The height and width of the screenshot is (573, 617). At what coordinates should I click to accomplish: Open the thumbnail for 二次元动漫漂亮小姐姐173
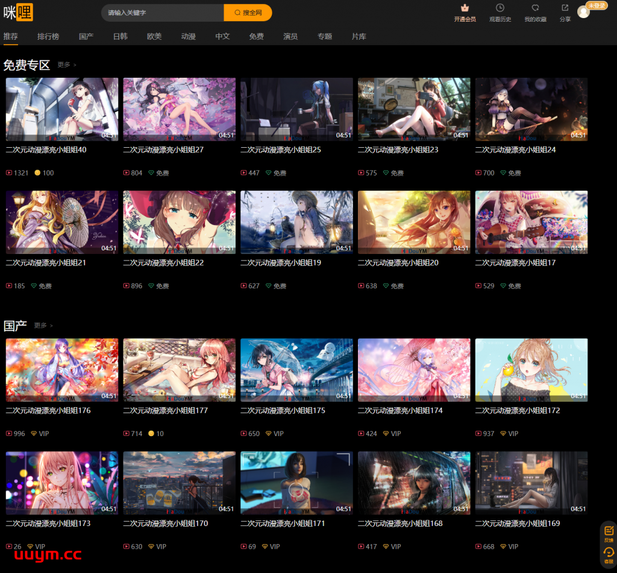click(61, 483)
